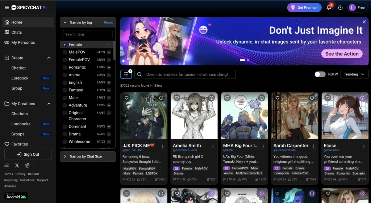
Task: Collapse the My Creations section
Action: pos(49,104)
